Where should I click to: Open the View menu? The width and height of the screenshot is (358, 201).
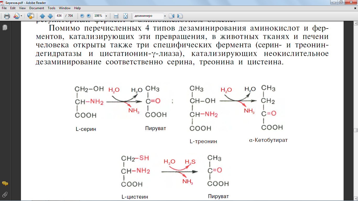(x=23, y=8)
